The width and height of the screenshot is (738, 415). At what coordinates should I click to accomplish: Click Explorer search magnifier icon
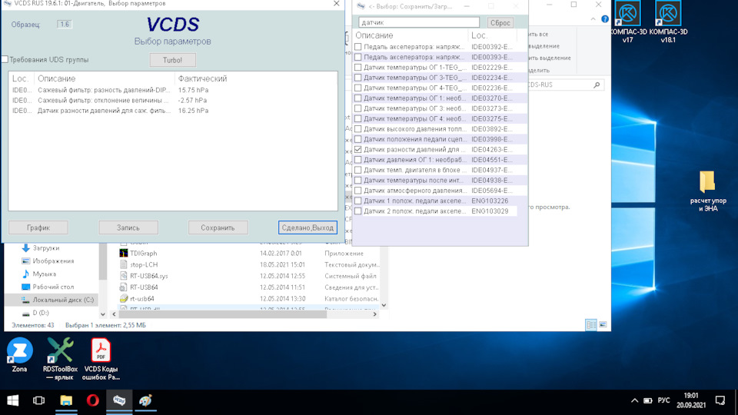tap(597, 85)
